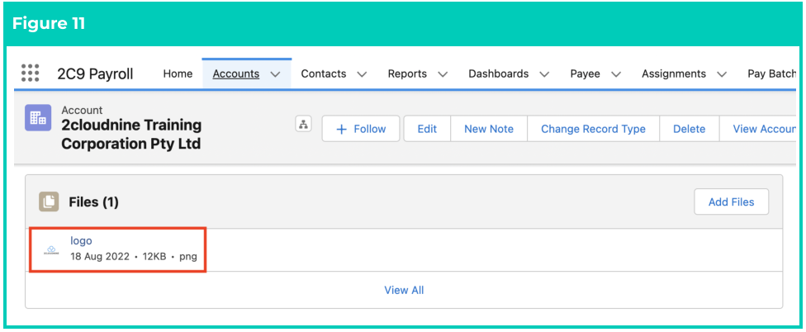Create a New Note
The image size is (806, 332).
point(489,129)
